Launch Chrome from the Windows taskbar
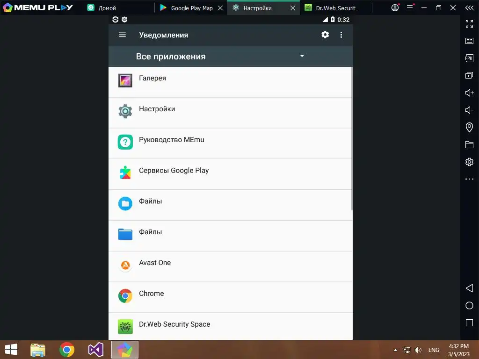Screen dimensions: 479x359 tap(66, 350)
